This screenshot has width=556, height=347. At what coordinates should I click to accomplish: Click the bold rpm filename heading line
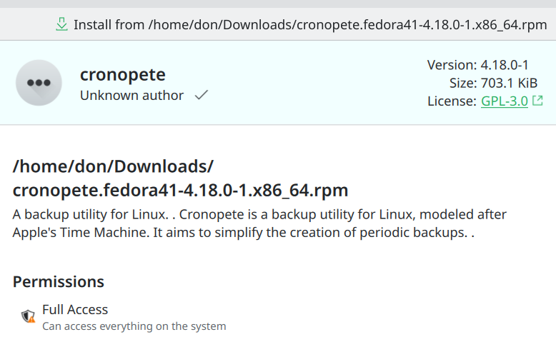click(x=181, y=191)
